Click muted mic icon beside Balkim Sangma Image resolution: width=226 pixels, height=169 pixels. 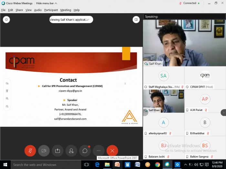(x=212, y=157)
